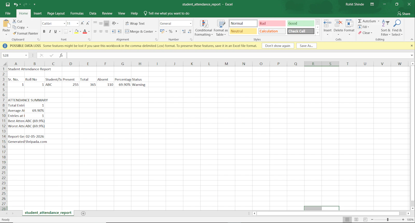Switch to Page Layout view in status bar
The height and width of the screenshot is (223, 415).
pos(356,220)
